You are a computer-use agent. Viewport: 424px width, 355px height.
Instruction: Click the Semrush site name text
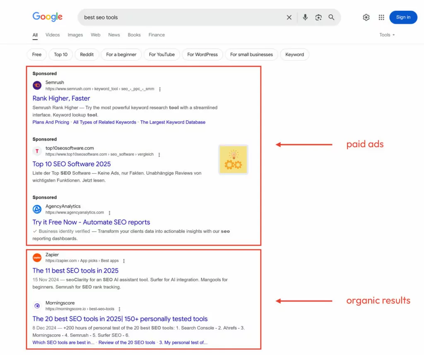pos(55,82)
